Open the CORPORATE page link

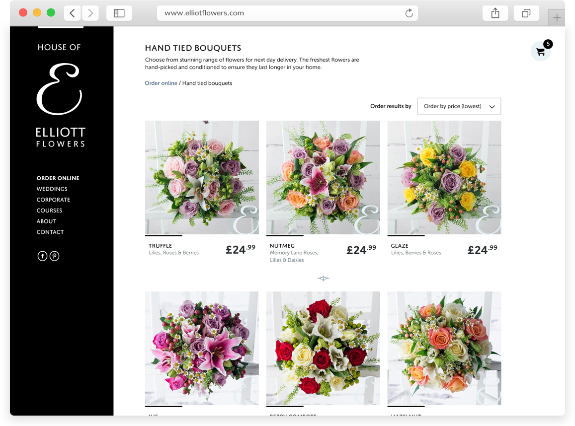53,200
